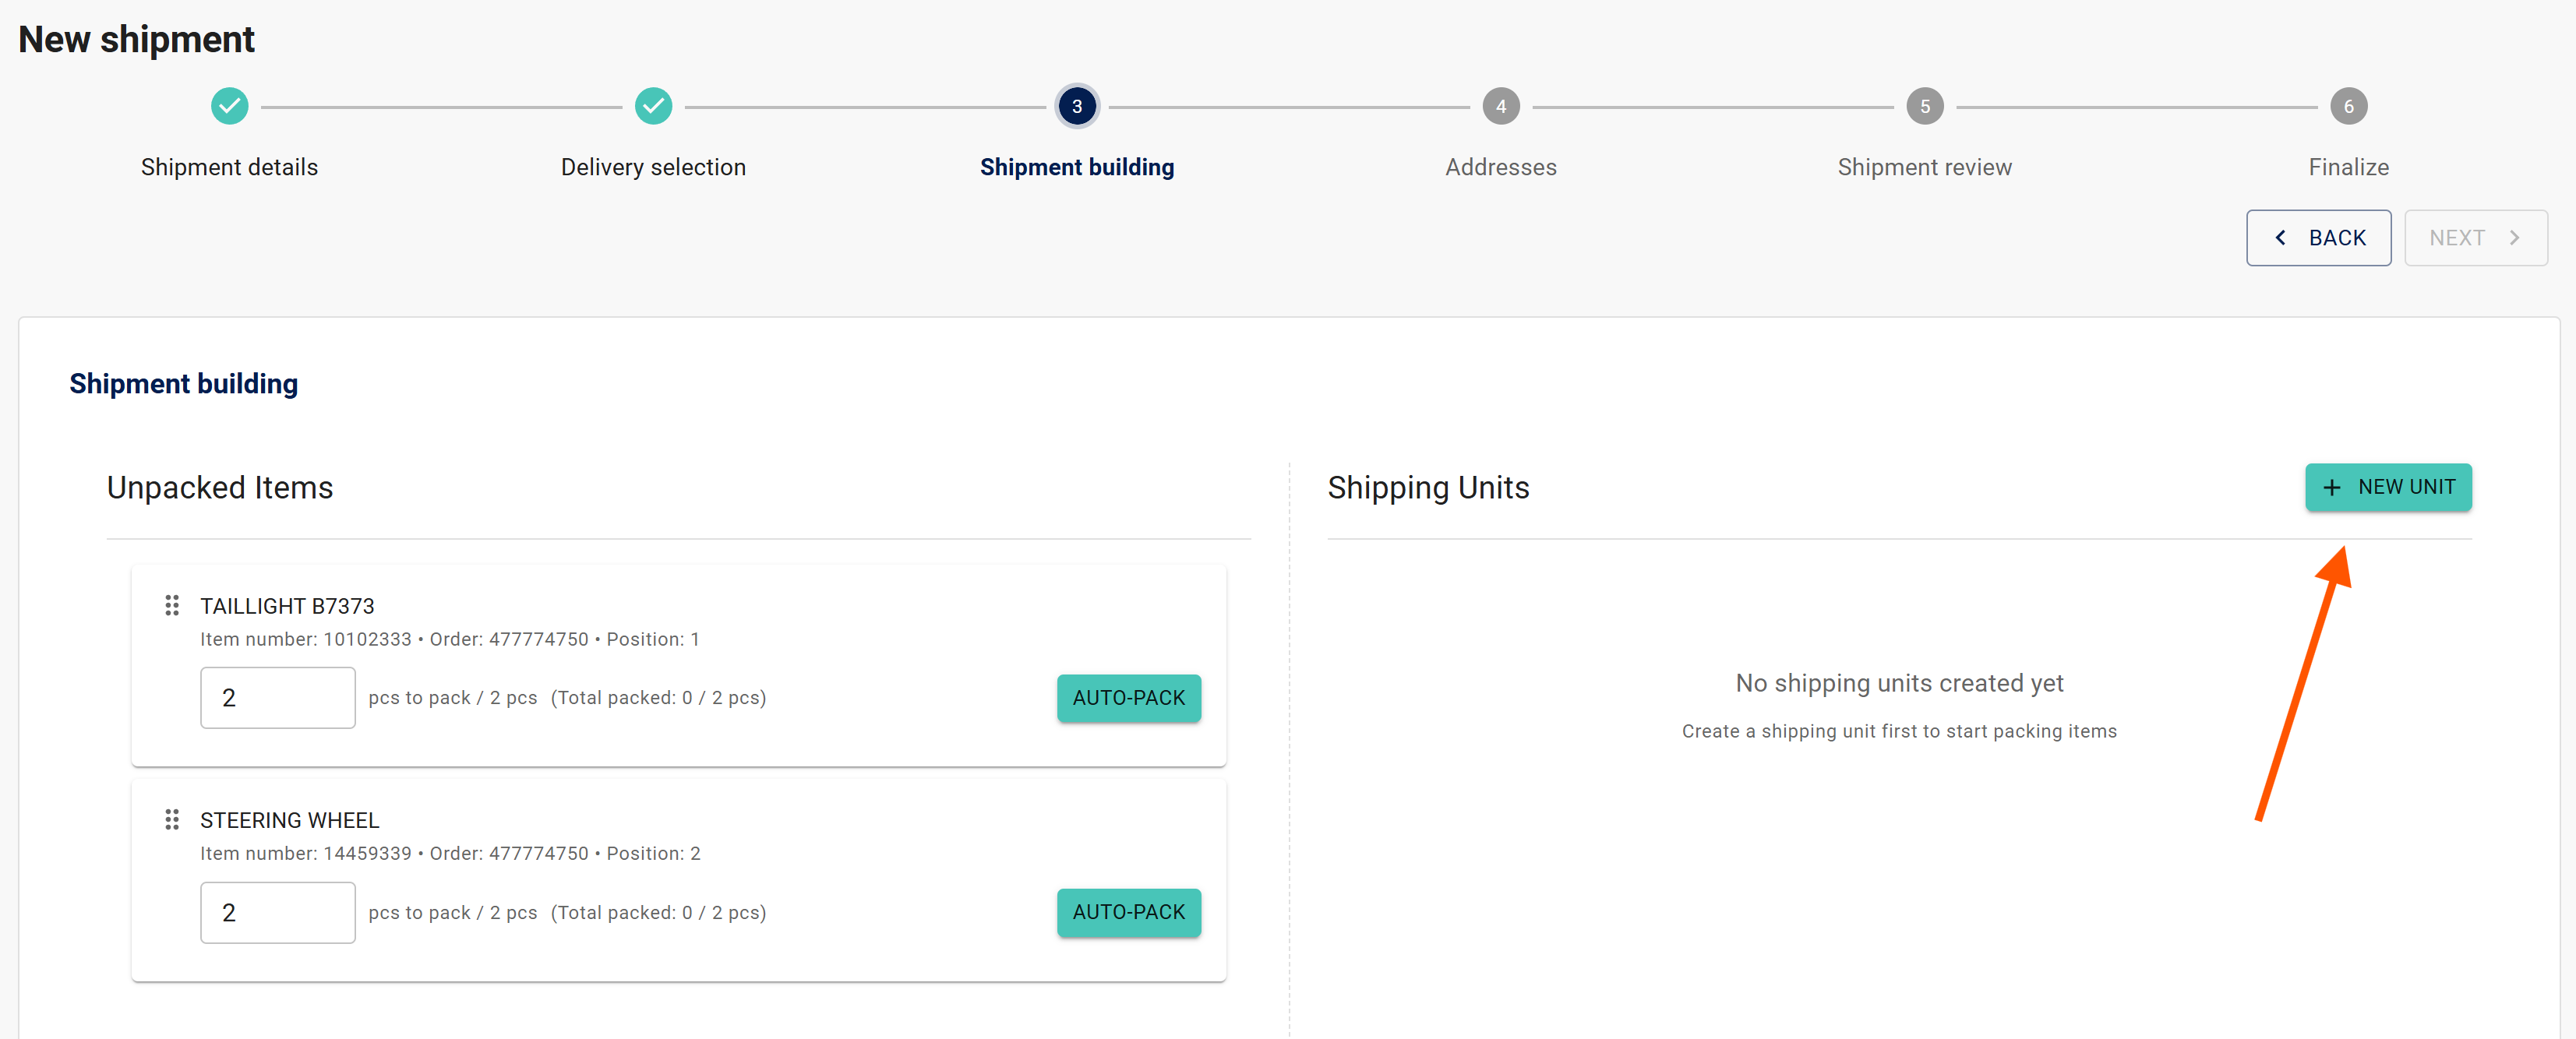Click step 5 circle for Shipment review

[x=1924, y=106]
